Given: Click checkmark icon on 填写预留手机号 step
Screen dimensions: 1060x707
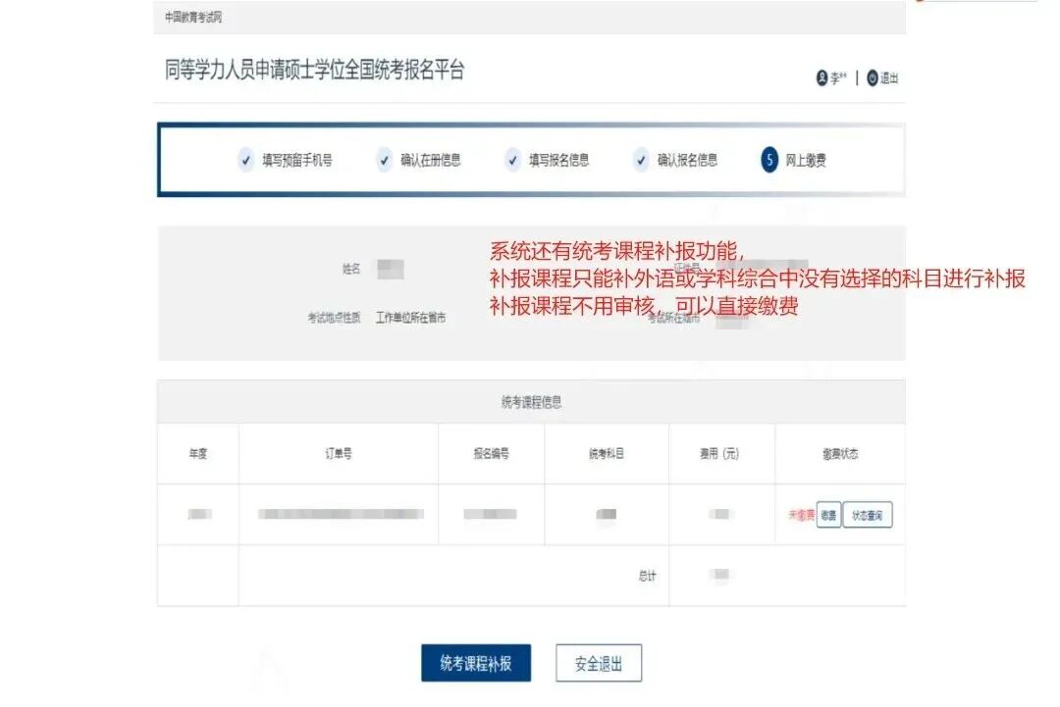Looking at the screenshot, I should (246, 159).
